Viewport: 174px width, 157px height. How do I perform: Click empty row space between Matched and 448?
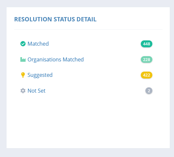tap(94, 44)
